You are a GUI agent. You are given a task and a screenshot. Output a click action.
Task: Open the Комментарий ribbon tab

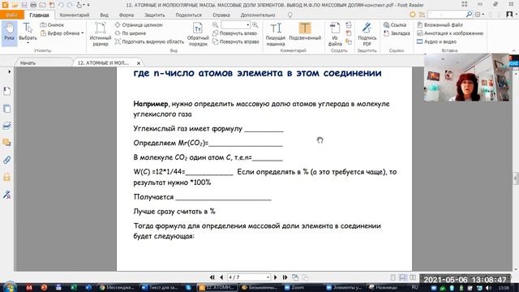pyautogui.click(x=75, y=15)
